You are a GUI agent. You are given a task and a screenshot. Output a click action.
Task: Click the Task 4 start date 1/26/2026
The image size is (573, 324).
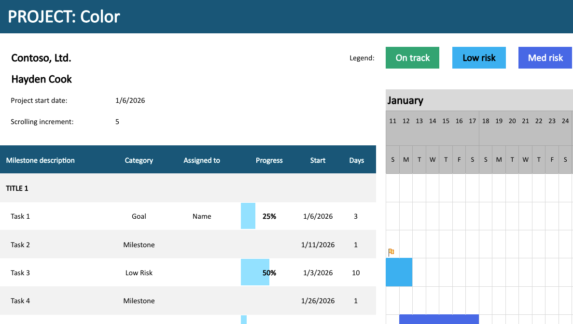318,301
